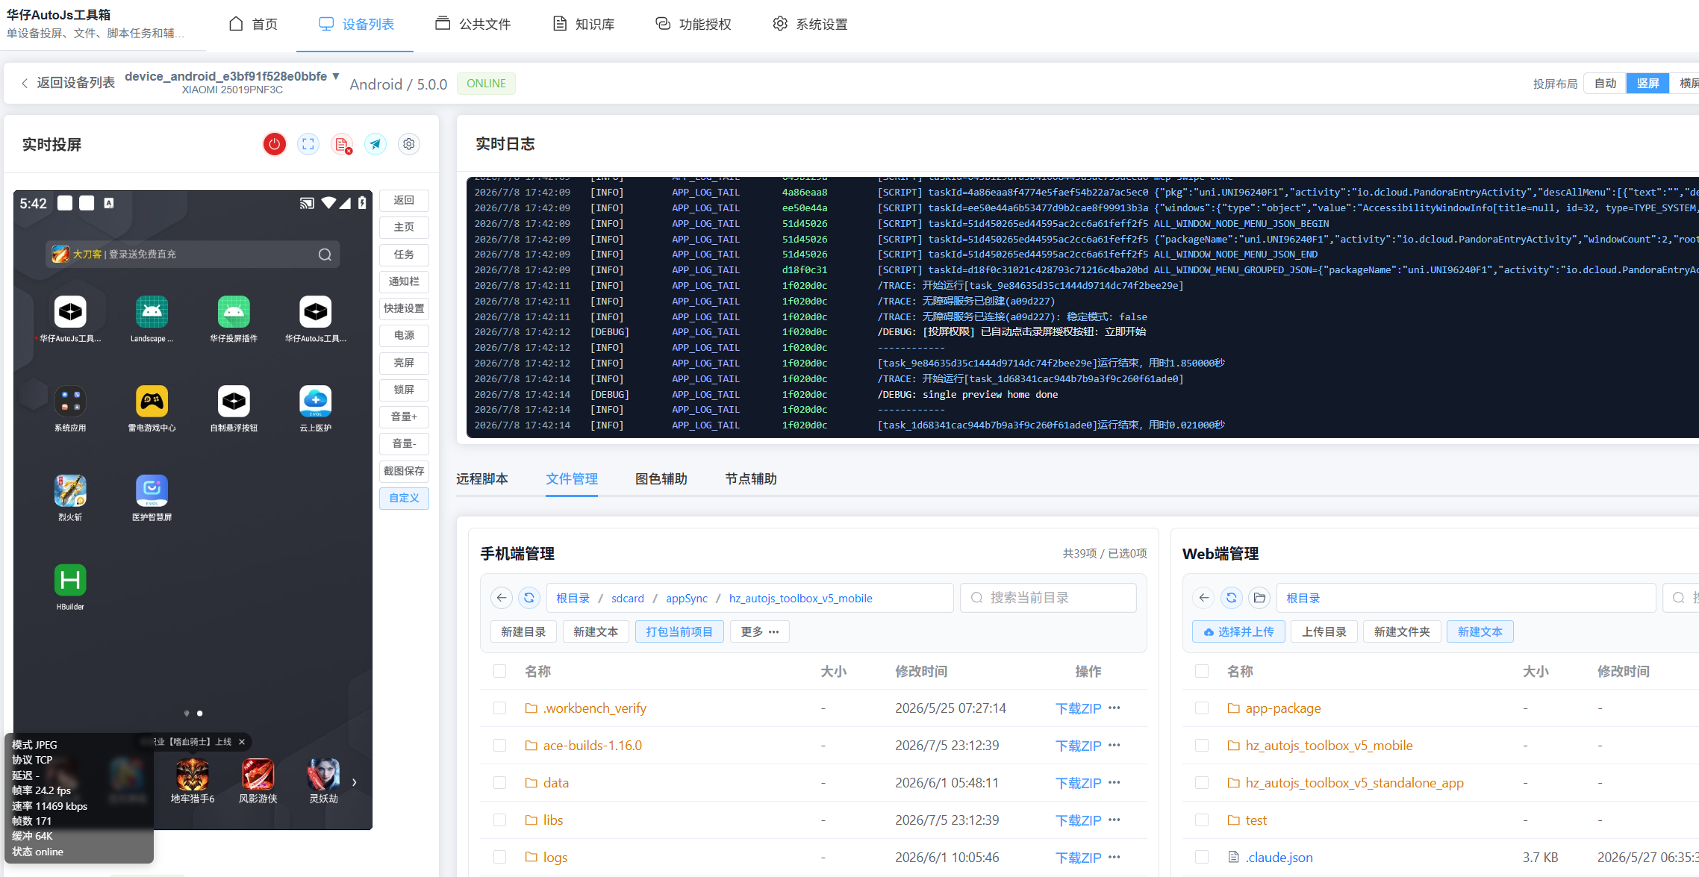Tap the 灵妖劫 game icon in phone dock
The image size is (1699, 877).
coord(324,774)
